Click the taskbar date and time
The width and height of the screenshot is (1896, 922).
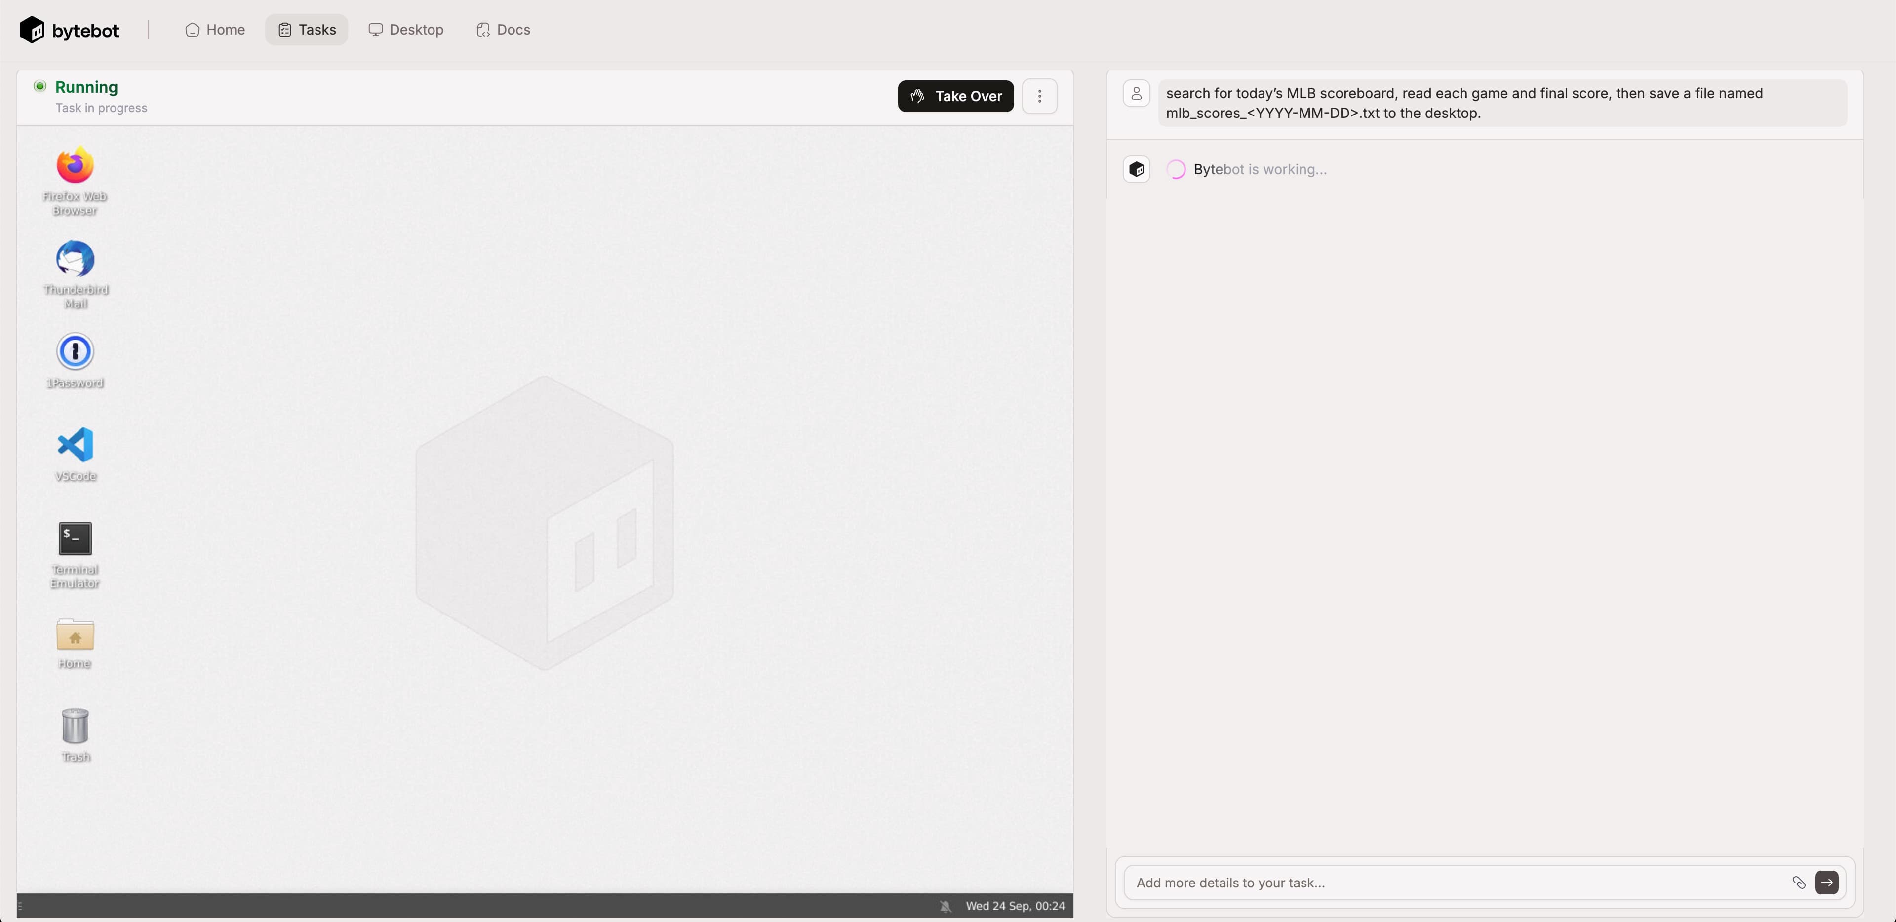coord(1015,906)
